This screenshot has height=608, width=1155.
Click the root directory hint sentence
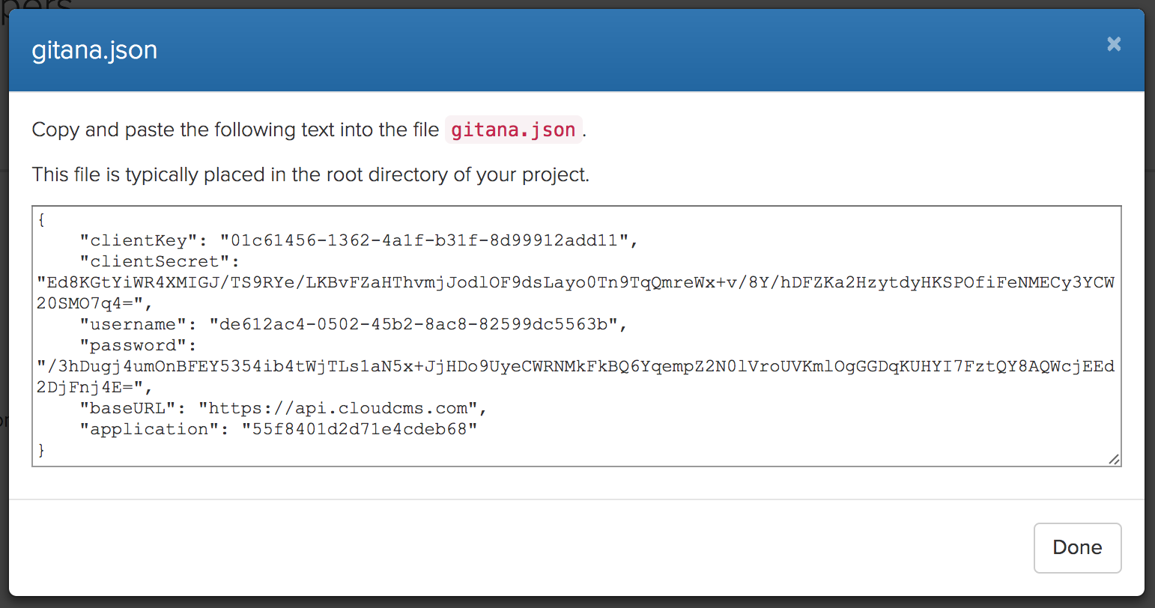(310, 174)
